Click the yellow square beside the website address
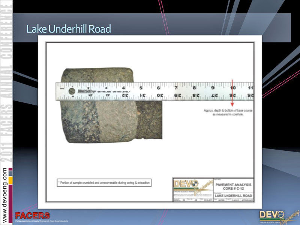This screenshot has height=225, width=300. (x=10, y=180)
